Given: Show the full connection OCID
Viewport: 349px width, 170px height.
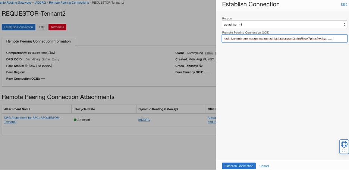Looking at the screenshot, I should coord(209,53).
